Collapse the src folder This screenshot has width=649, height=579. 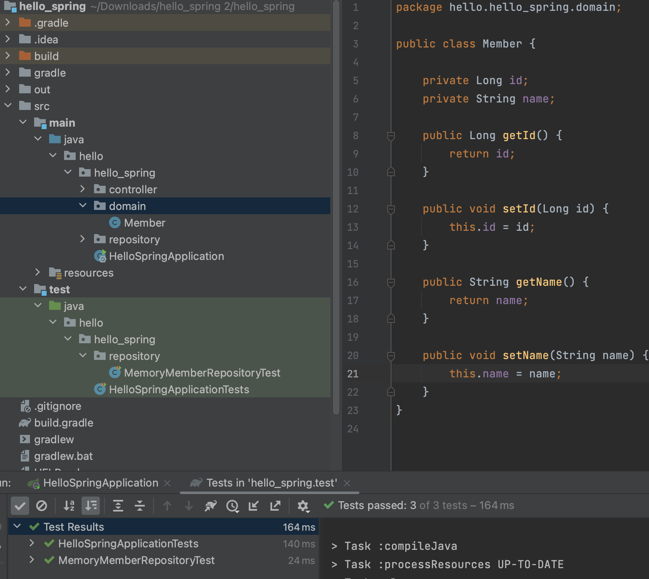(x=7, y=106)
